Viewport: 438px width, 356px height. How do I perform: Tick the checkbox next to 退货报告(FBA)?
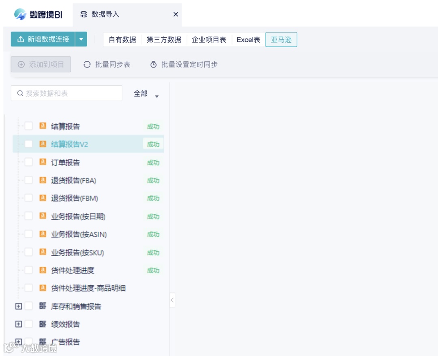click(x=28, y=180)
